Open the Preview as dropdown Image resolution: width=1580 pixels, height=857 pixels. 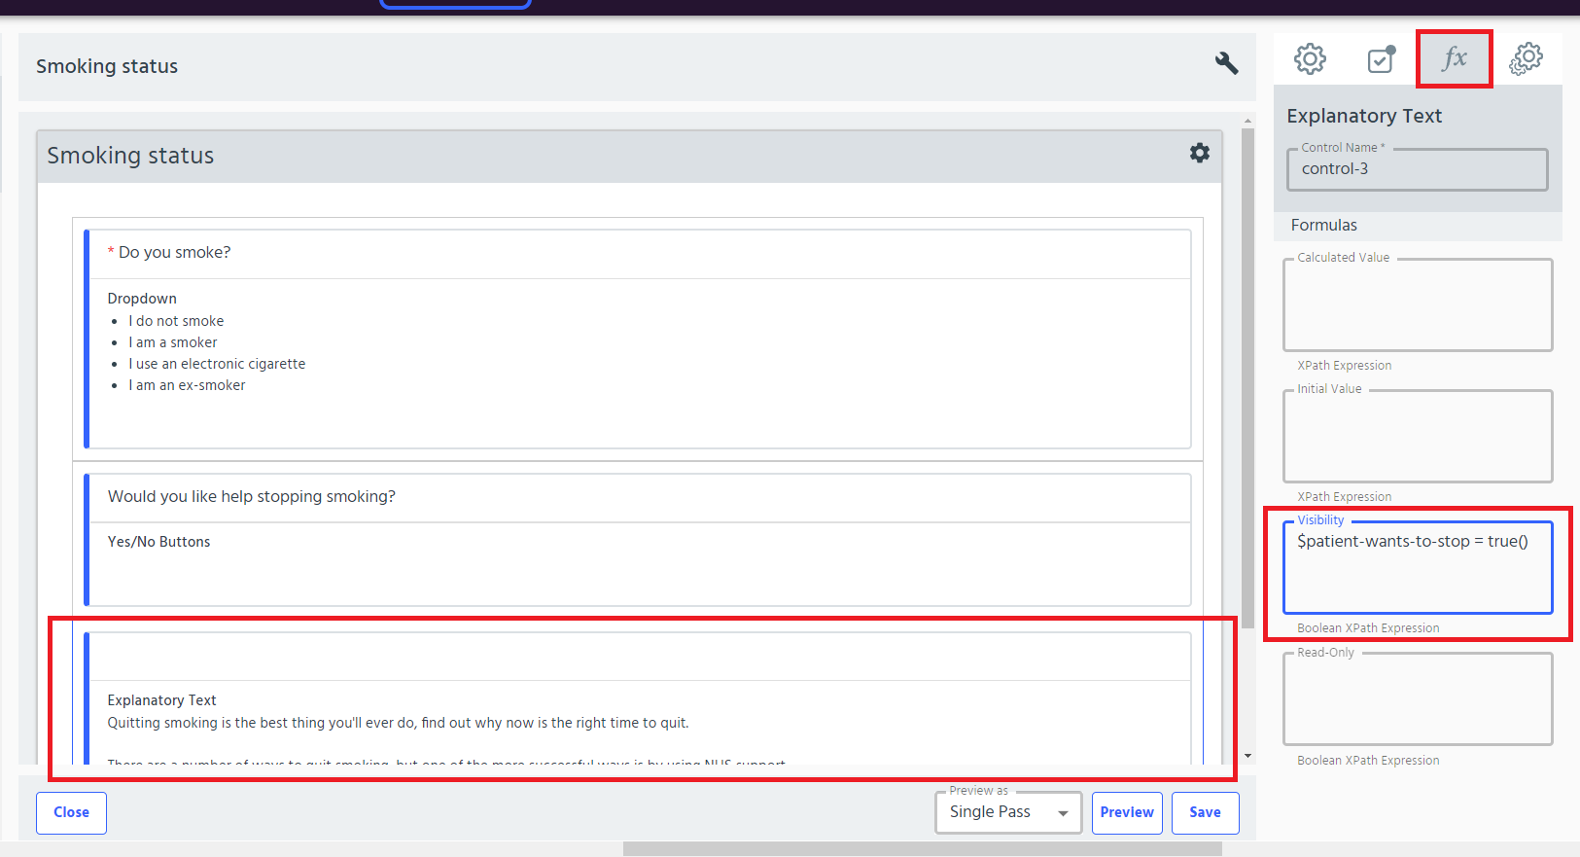coord(1008,812)
